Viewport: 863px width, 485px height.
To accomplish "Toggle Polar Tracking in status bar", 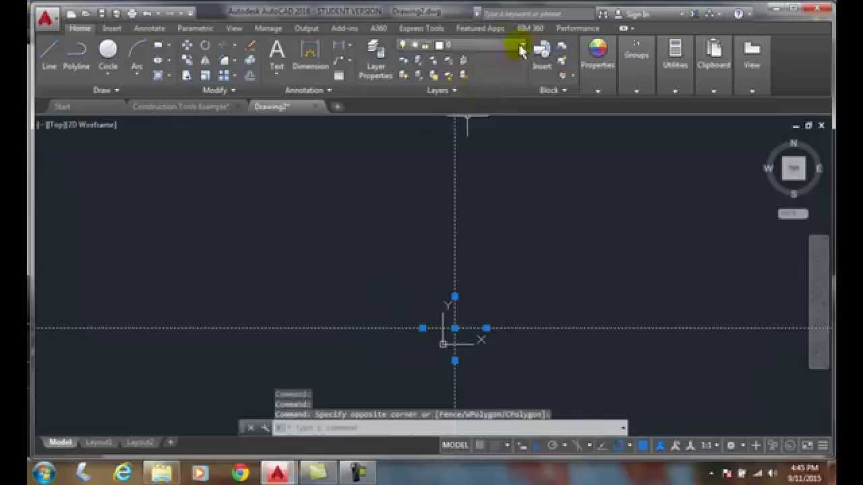I will pos(553,445).
